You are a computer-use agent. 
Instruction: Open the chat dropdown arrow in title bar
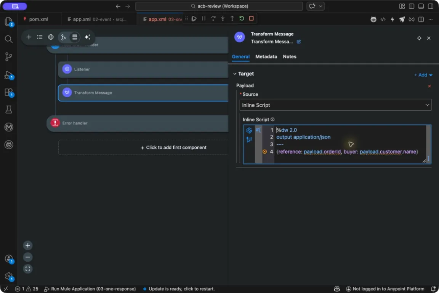(x=320, y=6)
